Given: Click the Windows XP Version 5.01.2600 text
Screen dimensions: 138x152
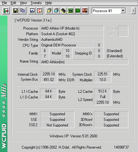Looking at the screenshot, I should (x=73, y=136).
